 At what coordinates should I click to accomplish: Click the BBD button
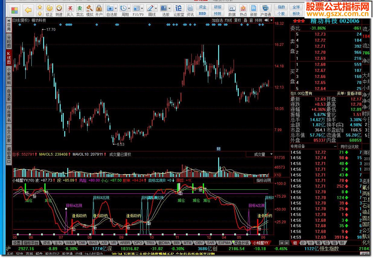click(x=202, y=14)
